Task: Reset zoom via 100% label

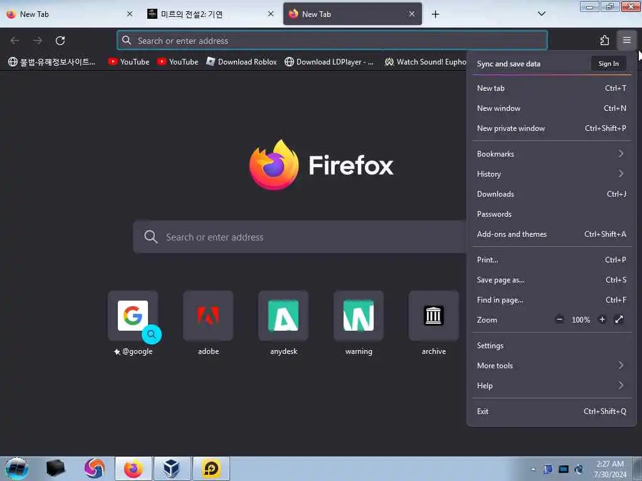Action: [581, 320]
